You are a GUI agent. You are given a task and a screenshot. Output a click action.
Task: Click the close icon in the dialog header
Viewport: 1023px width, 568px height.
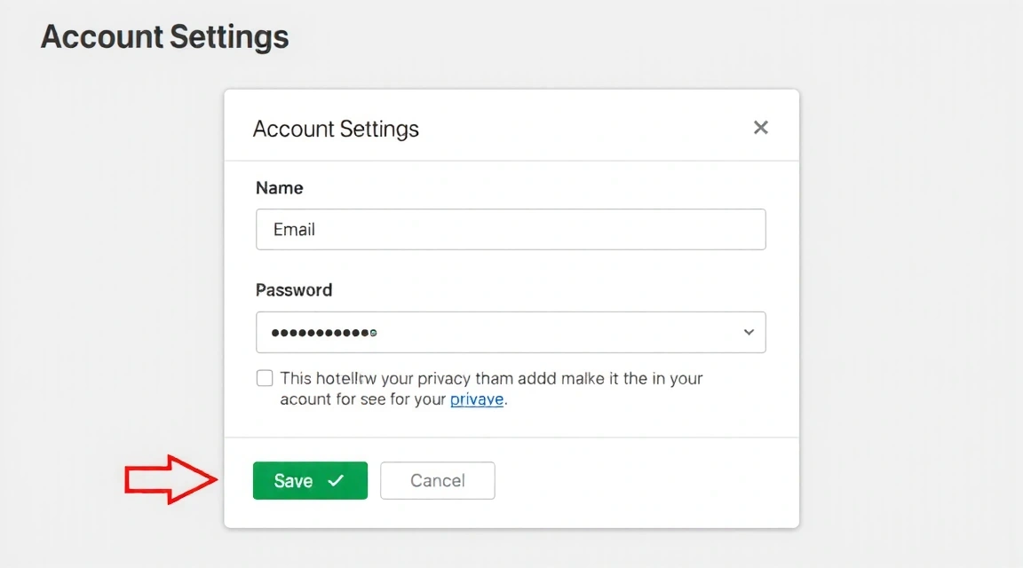pyautogui.click(x=760, y=127)
